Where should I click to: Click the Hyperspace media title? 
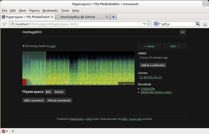coord(33,92)
